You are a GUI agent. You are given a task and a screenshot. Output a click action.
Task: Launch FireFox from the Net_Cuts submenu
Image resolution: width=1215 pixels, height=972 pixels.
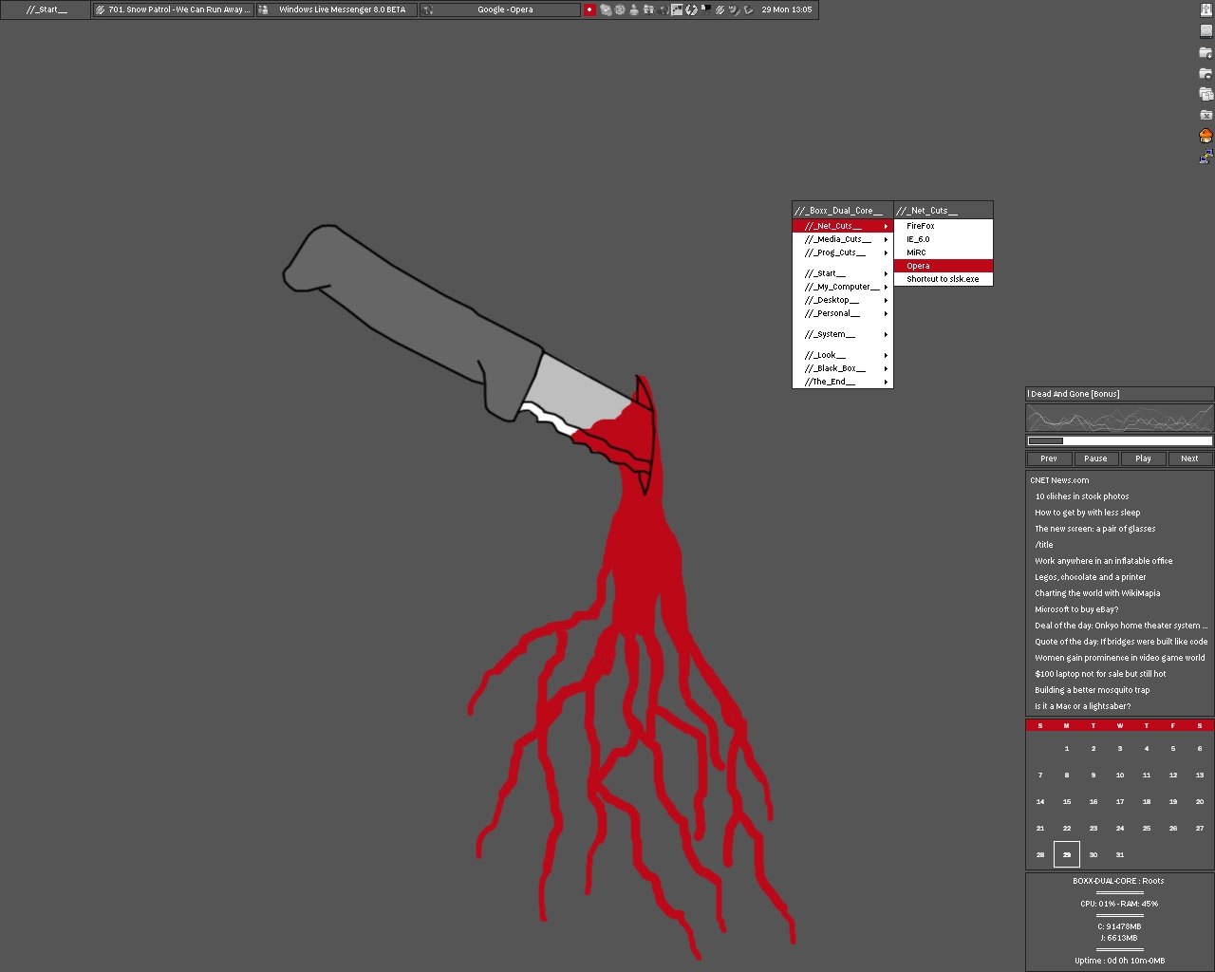[x=944, y=226]
